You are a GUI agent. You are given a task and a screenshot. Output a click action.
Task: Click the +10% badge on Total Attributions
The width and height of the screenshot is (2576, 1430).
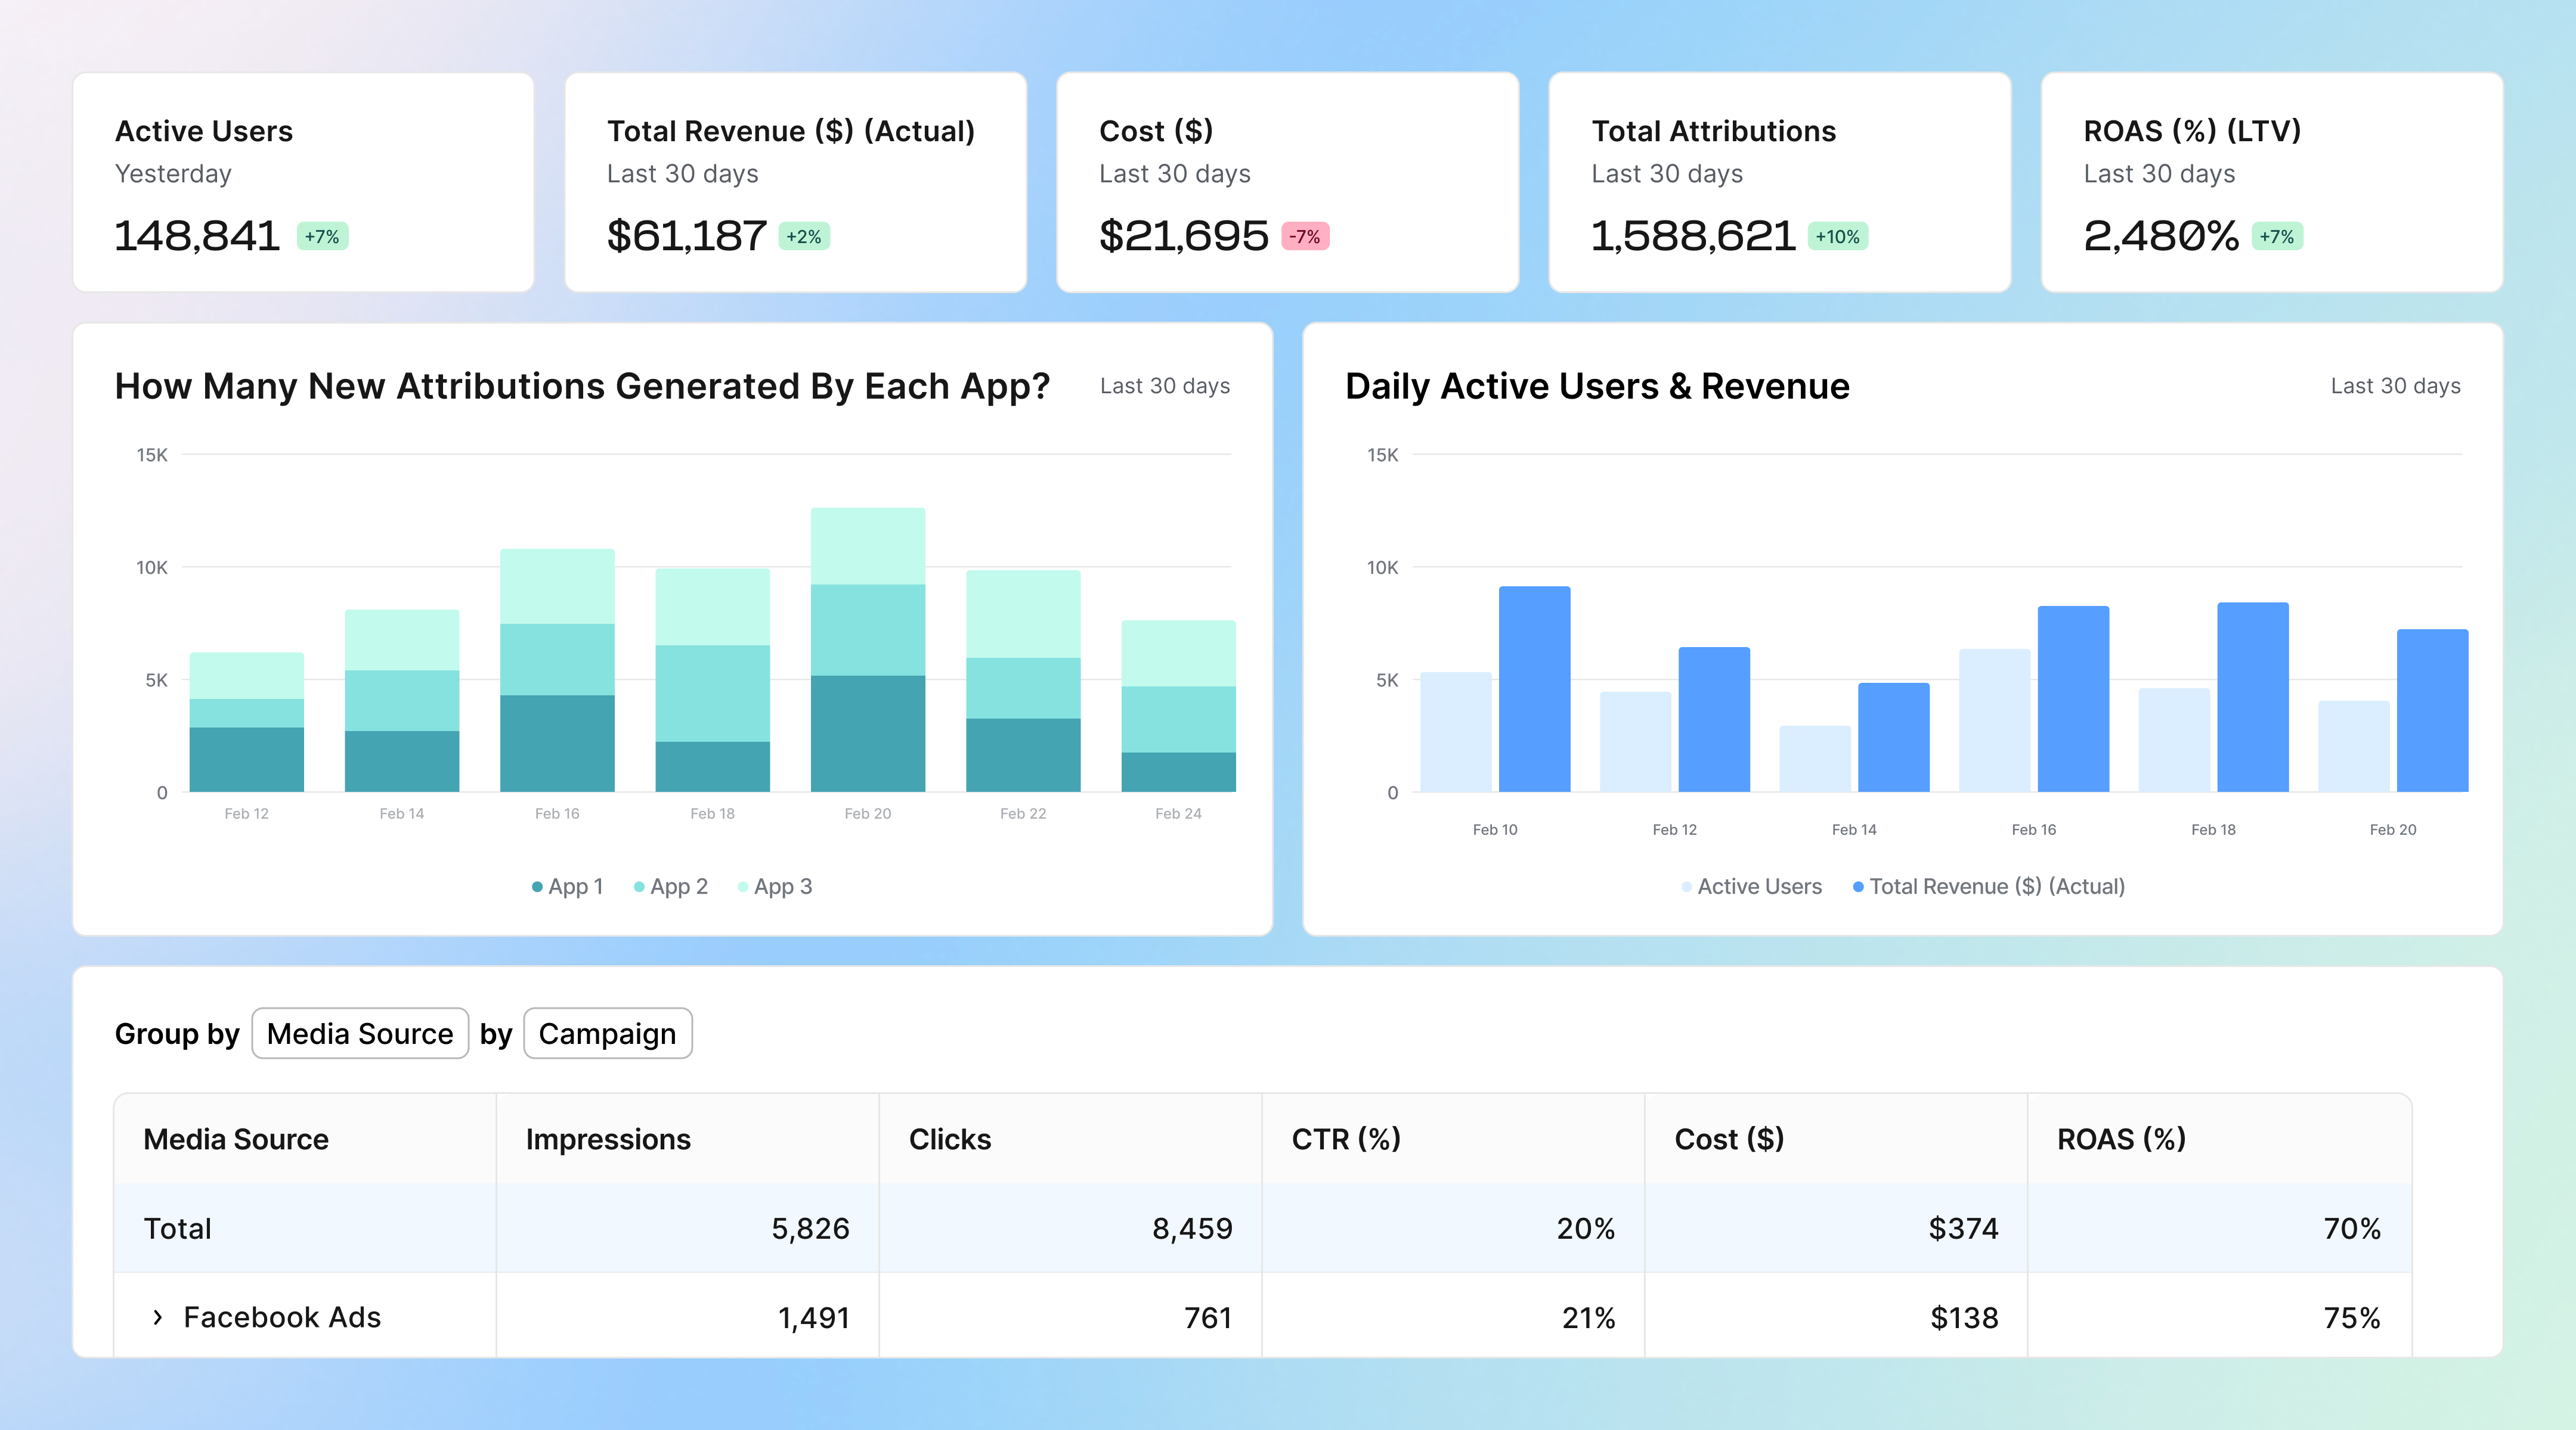(1838, 237)
